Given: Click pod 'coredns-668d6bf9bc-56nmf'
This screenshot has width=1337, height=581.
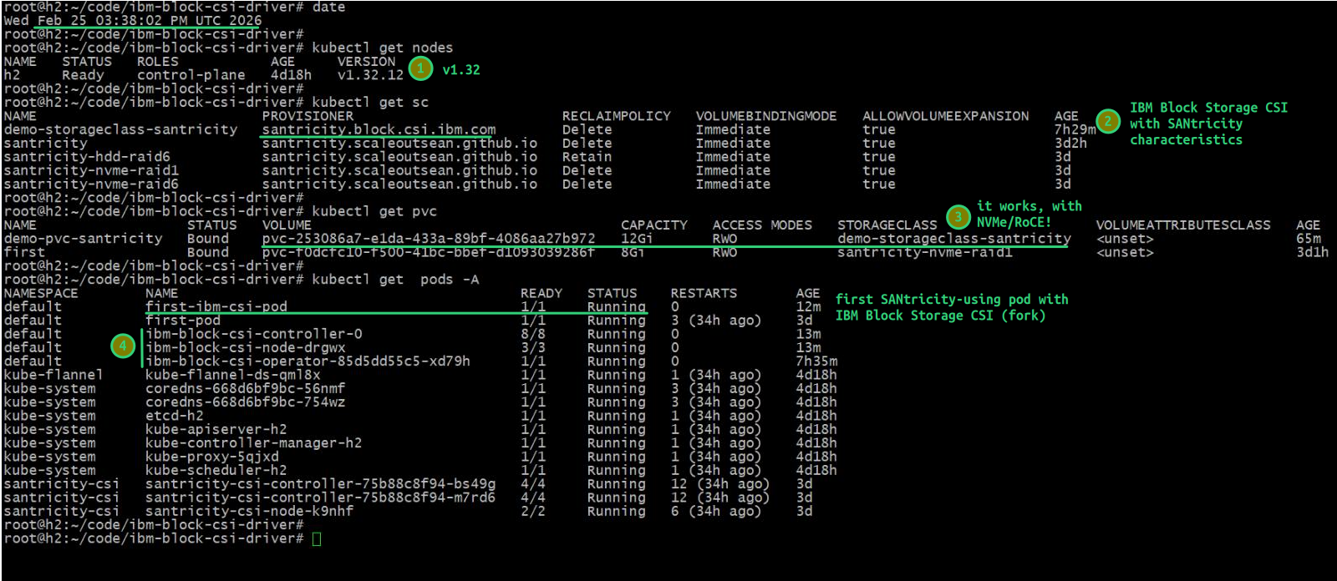Looking at the screenshot, I should click(x=246, y=388).
